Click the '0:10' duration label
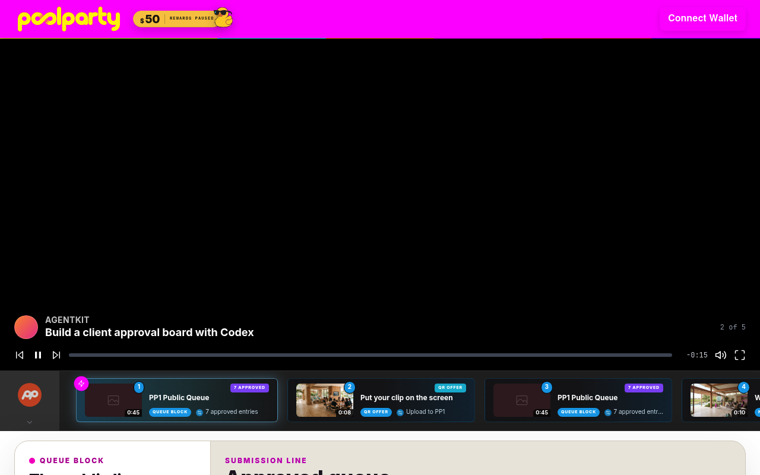760x475 pixels. 739,413
